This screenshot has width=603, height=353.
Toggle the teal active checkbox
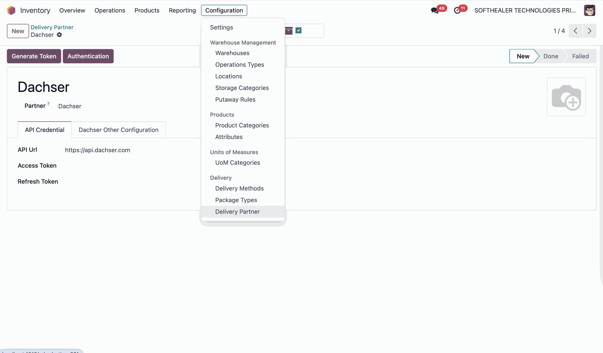(299, 30)
